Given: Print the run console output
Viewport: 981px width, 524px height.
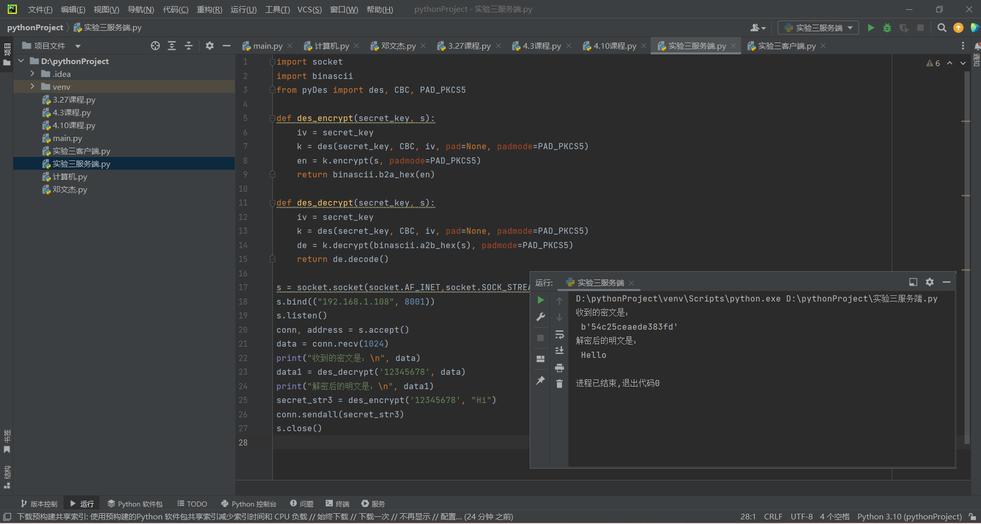Looking at the screenshot, I should pyautogui.click(x=559, y=368).
